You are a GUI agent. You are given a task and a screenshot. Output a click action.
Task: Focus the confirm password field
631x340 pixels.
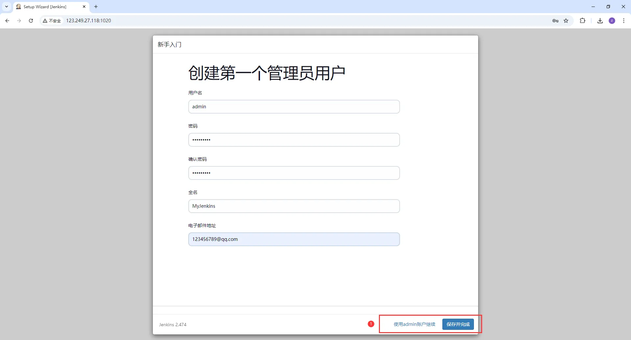[294, 173]
